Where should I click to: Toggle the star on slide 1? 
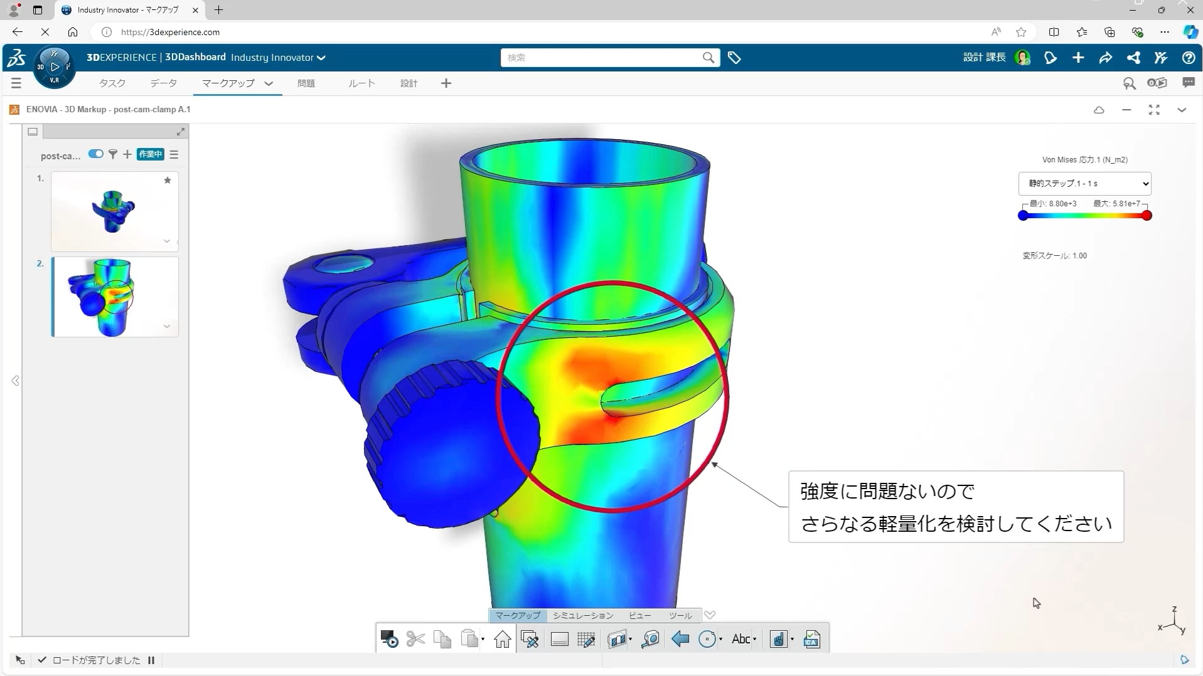point(168,181)
